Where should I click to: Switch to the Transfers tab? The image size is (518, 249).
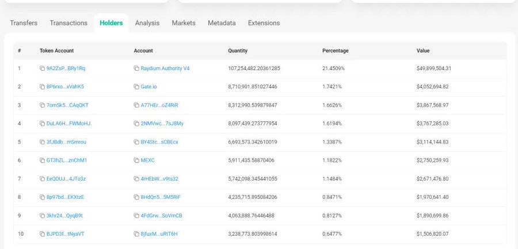(x=24, y=23)
